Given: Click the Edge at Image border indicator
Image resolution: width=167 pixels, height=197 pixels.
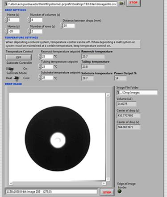Looking at the screenshot, I should tap(120, 191).
